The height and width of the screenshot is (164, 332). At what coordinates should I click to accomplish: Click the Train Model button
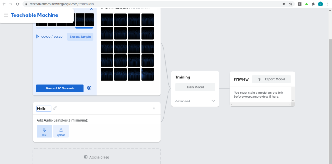[195, 87]
